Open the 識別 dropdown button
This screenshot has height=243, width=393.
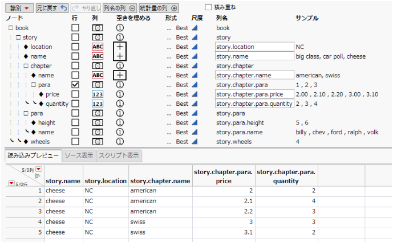pyautogui.click(x=19, y=8)
